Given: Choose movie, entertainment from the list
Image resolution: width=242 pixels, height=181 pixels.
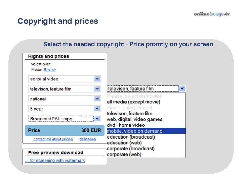Looking at the screenshot, I should (x=129, y=108).
